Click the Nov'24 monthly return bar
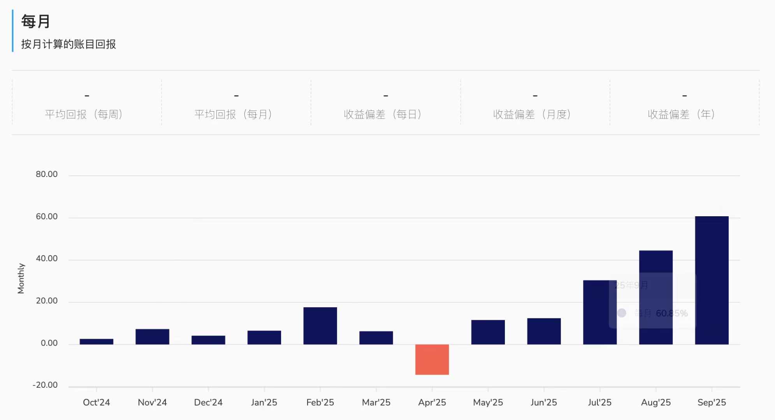Viewport: 775px width, 420px height. [152, 336]
